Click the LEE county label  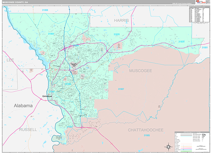[x=10, y=60]
